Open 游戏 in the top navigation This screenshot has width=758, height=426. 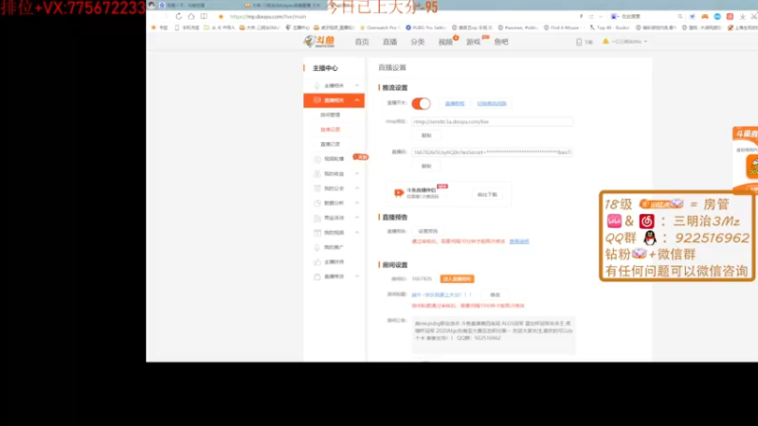pyautogui.click(x=473, y=42)
